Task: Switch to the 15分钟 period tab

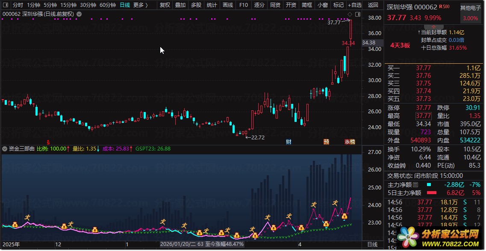Action: click(68, 5)
